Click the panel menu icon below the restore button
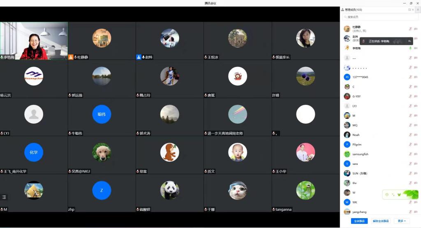Screen dimensions: 421x228 (x=418, y=9)
